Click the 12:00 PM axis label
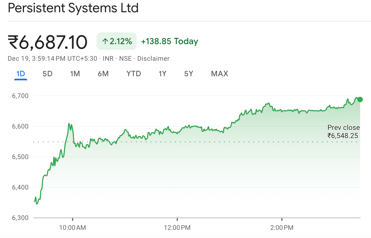Viewport: 371px width, 238px height. tap(177, 228)
